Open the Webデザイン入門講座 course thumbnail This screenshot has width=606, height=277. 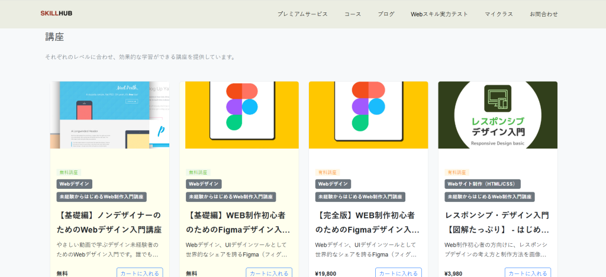coord(109,115)
